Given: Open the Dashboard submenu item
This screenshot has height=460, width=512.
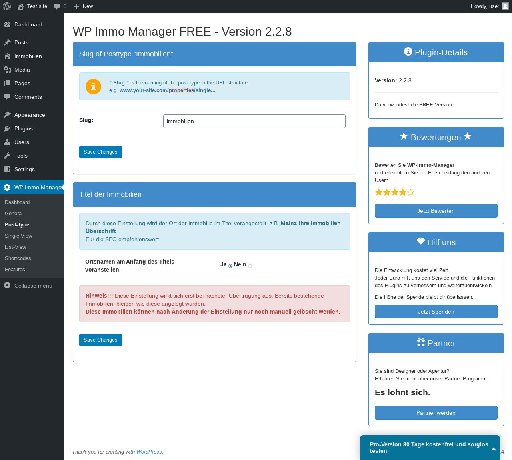Looking at the screenshot, I should 17,202.
